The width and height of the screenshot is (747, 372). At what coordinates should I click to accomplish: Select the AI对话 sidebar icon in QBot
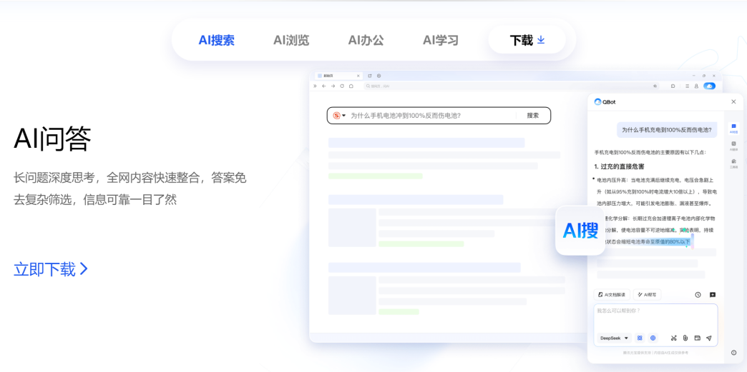click(733, 128)
